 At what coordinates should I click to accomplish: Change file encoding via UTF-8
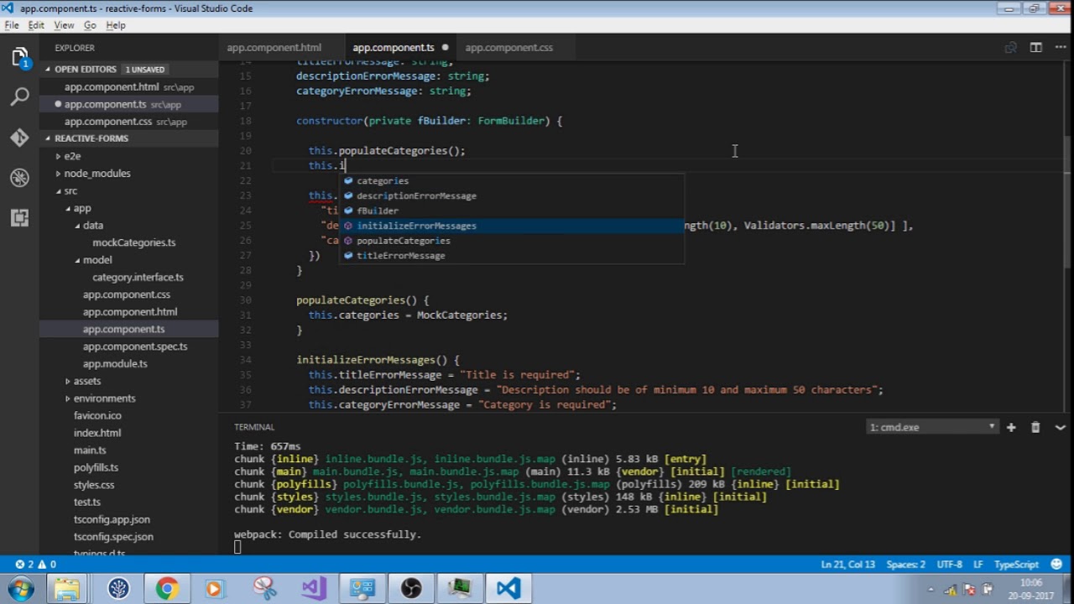pyautogui.click(x=949, y=565)
